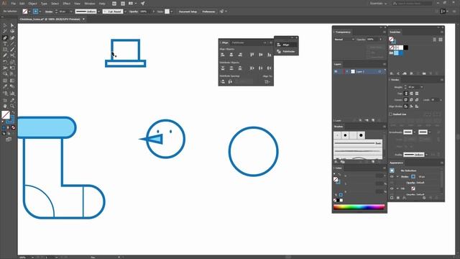Screen dimensions: 460x259
Task: Click Horizontal Align Right in Align panel
Action: tap(240, 55)
